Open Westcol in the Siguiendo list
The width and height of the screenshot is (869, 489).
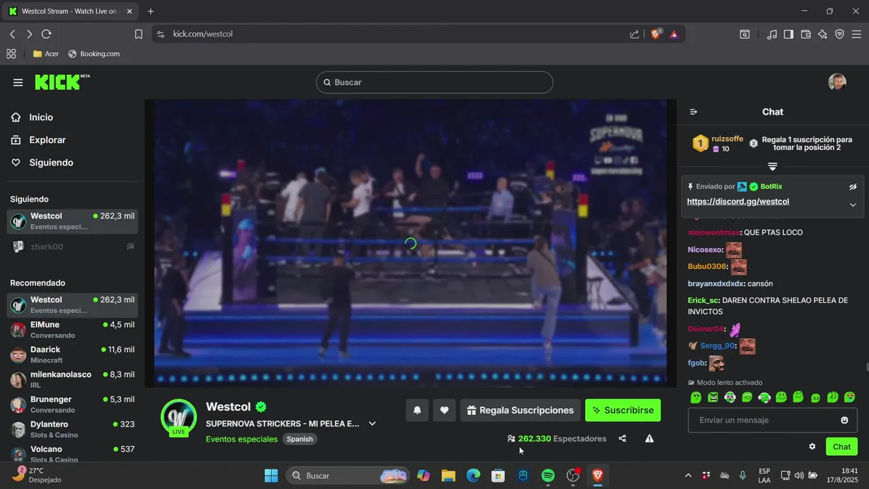point(73,221)
